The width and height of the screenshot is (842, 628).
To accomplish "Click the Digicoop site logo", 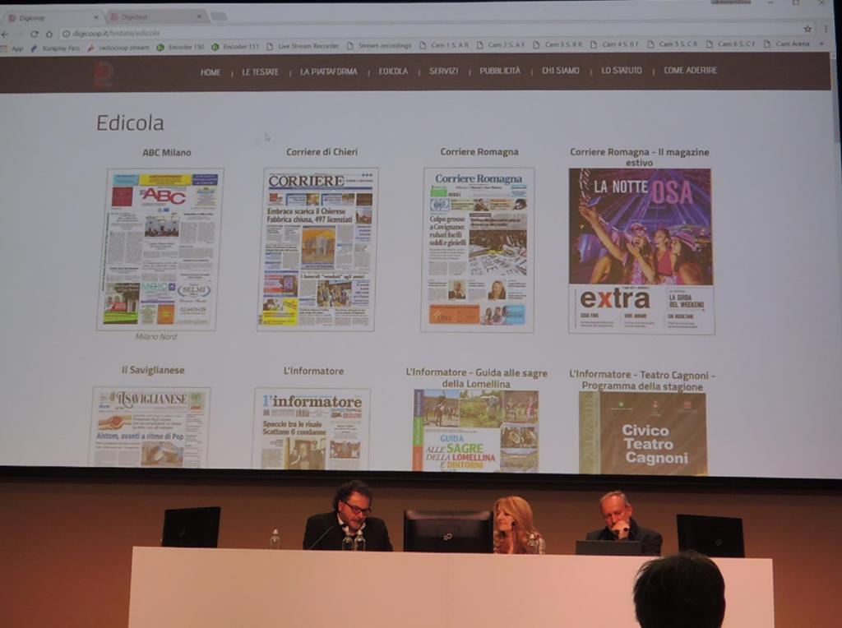I will coord(103,73).
